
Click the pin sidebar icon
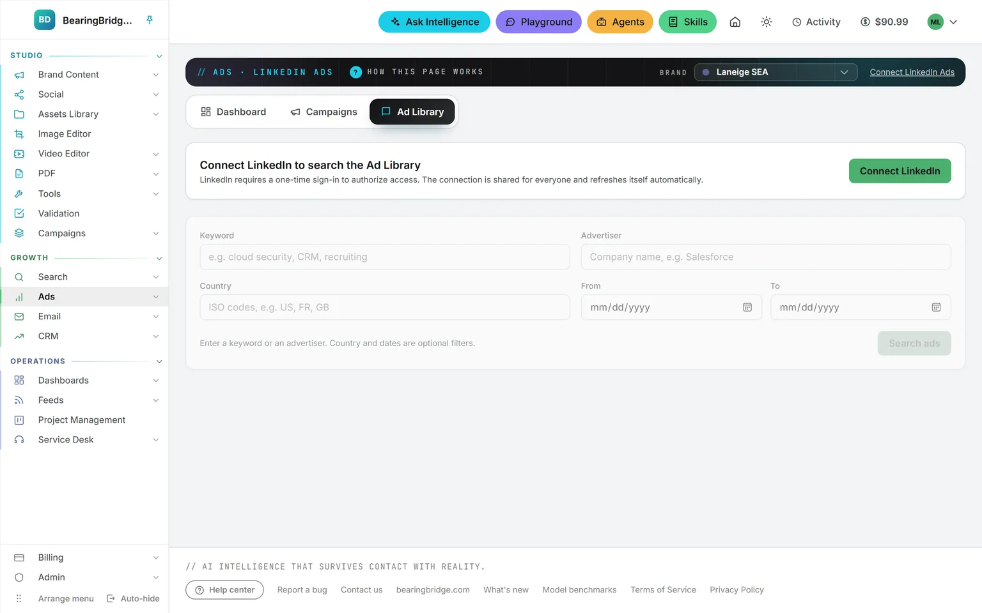click(x=150, y=20)
